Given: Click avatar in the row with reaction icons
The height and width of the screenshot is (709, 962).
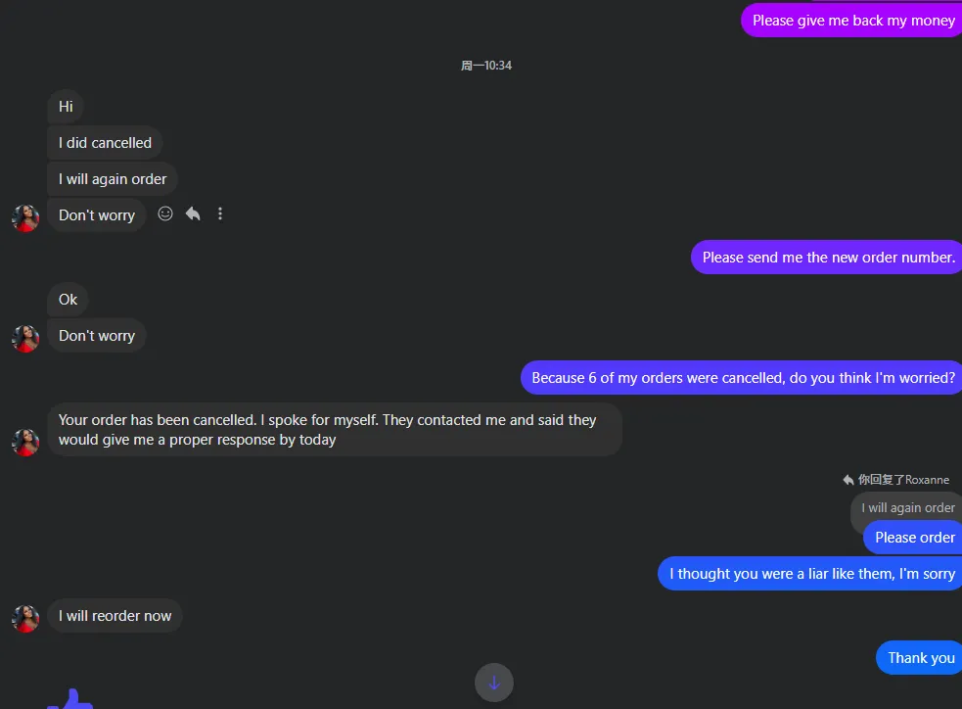Looking at the screenshot, I should [x=25, y=217].
